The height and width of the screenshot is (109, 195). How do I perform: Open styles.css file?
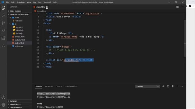tap(19, 46)
